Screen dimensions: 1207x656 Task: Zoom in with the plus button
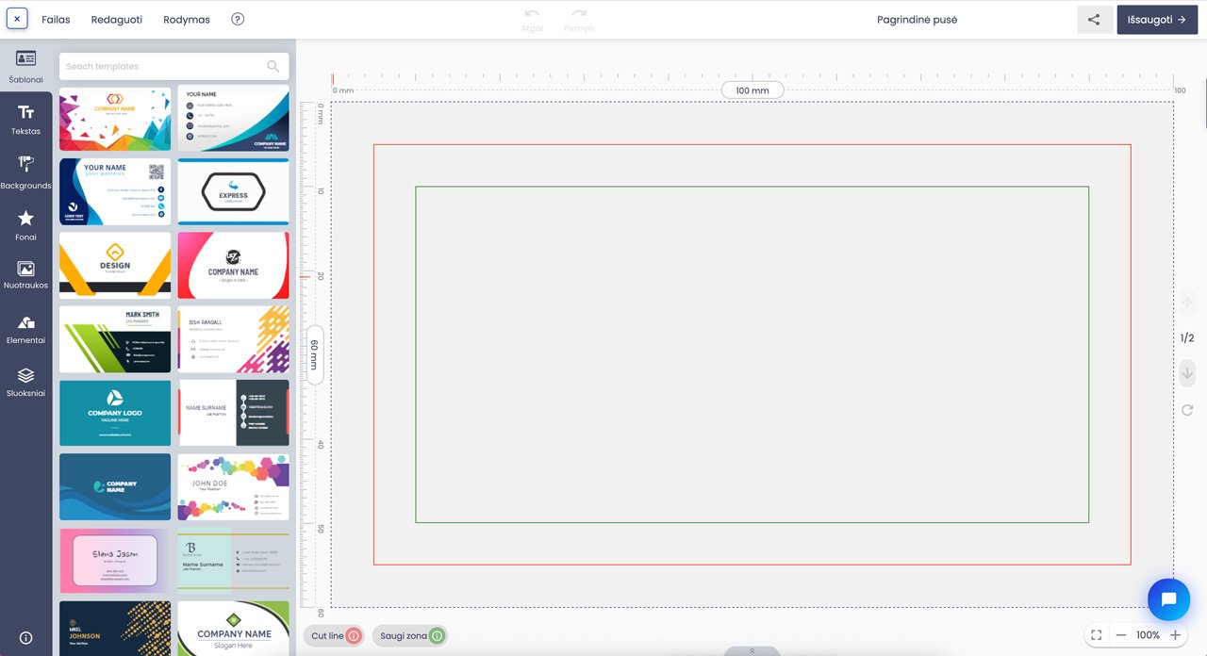pyautogui.click(x=1175, y=635)
